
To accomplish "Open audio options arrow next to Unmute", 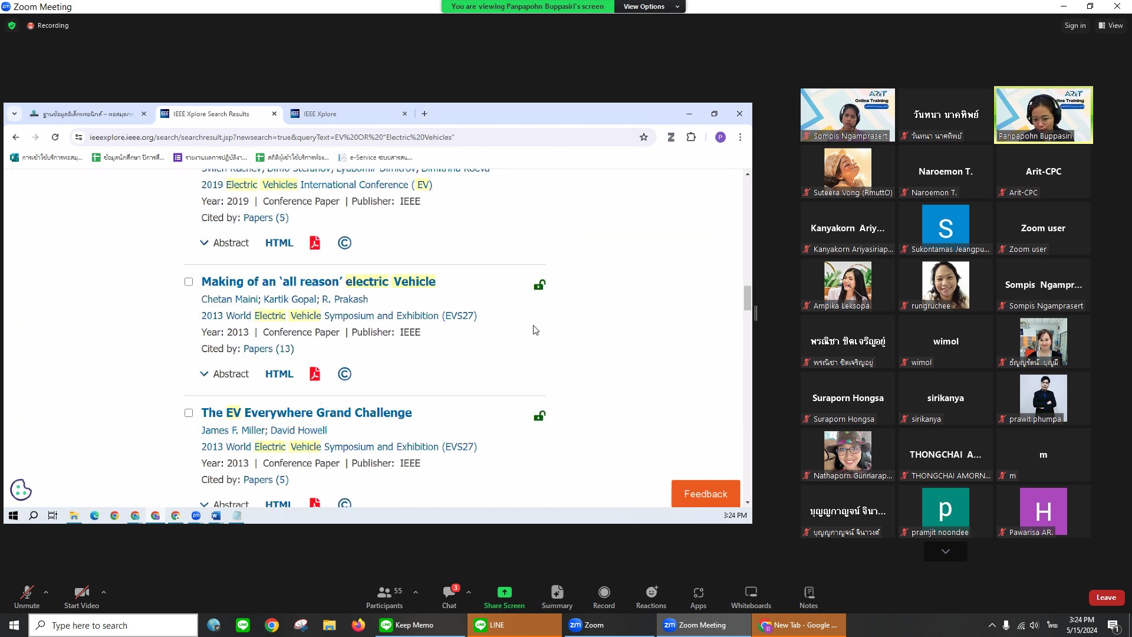I will click(46, 592).
